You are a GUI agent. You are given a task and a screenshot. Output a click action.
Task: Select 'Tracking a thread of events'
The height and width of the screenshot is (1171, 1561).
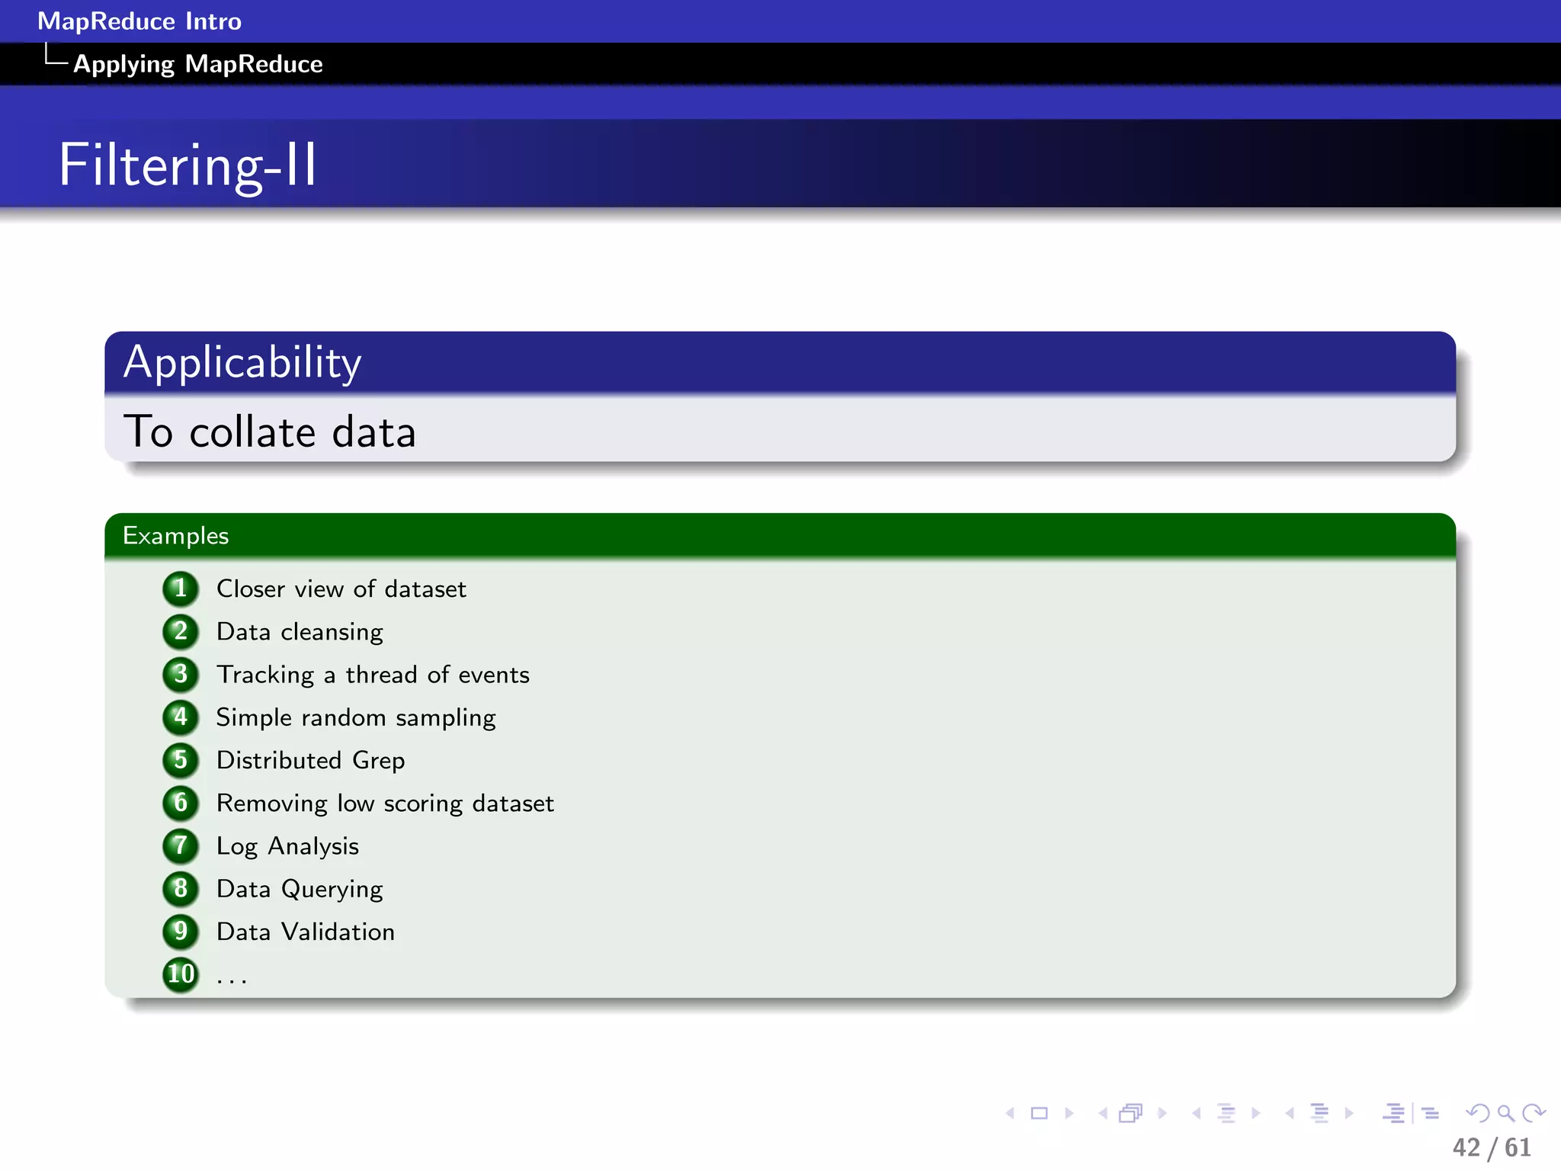(373, 675)
